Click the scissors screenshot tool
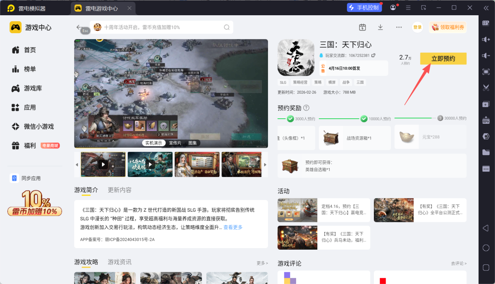 tap(486, 88)
